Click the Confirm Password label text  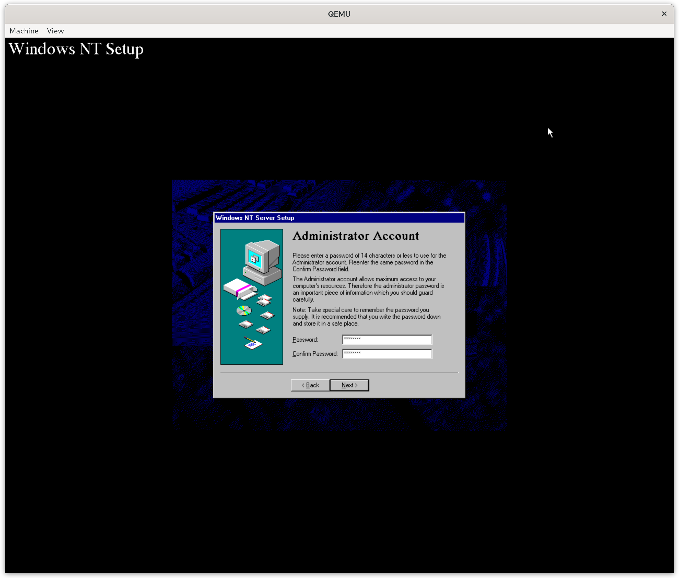[x=315, y=354]
